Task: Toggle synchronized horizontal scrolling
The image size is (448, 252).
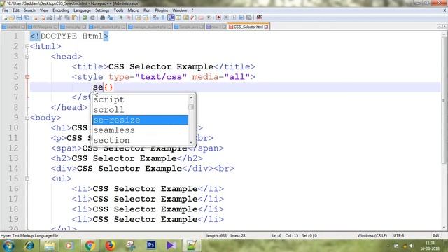Action: click(x=146, y=17)
